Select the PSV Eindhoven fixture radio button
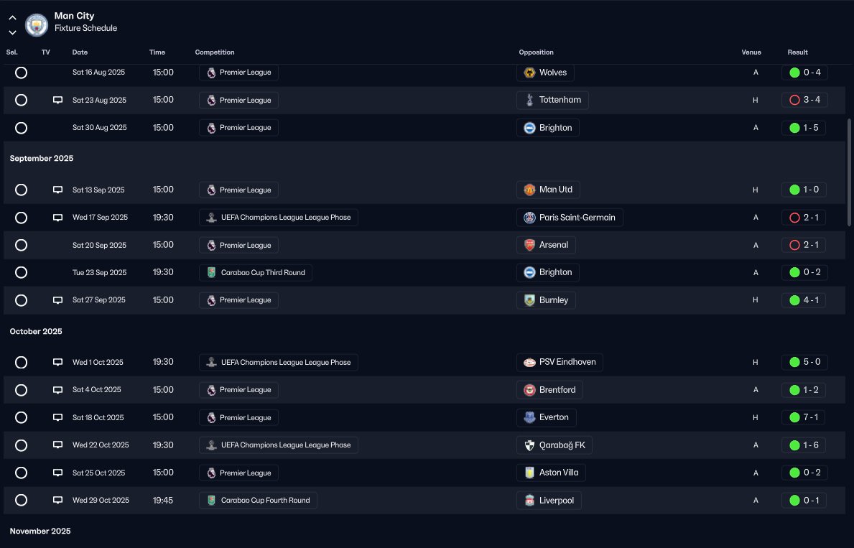Screen dimensions: 854x548 22,362
